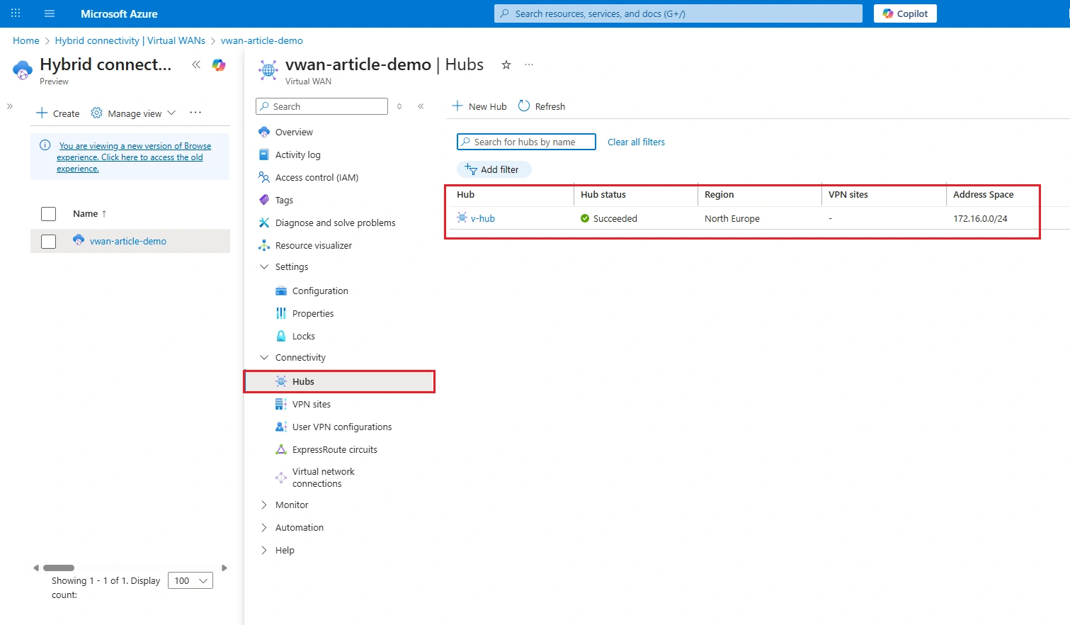The width and height of the screenshot is (1070, 625).
Task: Click the global search resources box
Action: tap(678, 13)
